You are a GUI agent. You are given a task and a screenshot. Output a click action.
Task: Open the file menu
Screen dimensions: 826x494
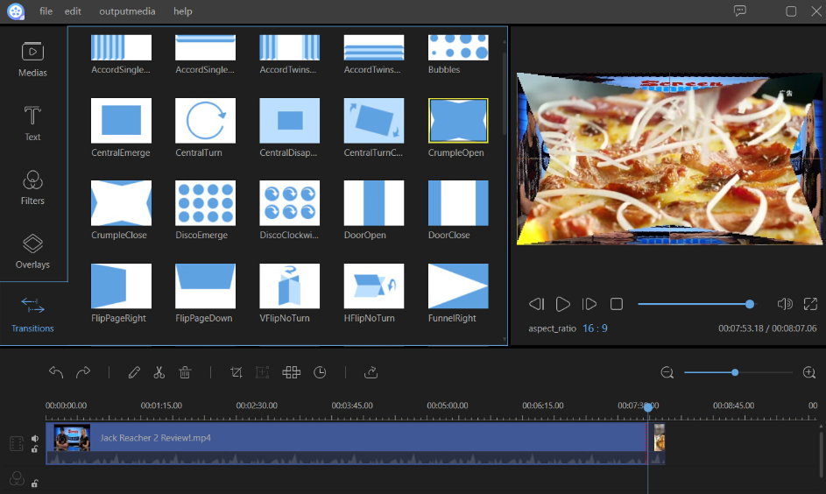coord(46,11)
